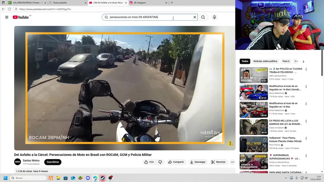Reload the page in the browser
The width and height of the screenshot is (324, 182).
pos(9,9)
